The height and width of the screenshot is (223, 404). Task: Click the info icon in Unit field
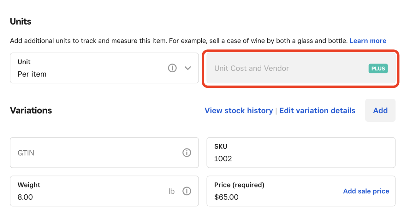(172, 68)
